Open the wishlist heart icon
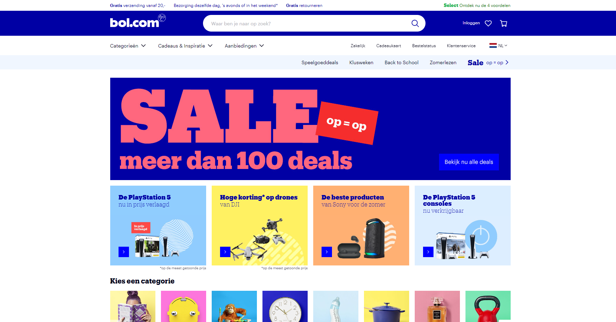The width and height of the screenshot is (616, 322). (488, 23)
